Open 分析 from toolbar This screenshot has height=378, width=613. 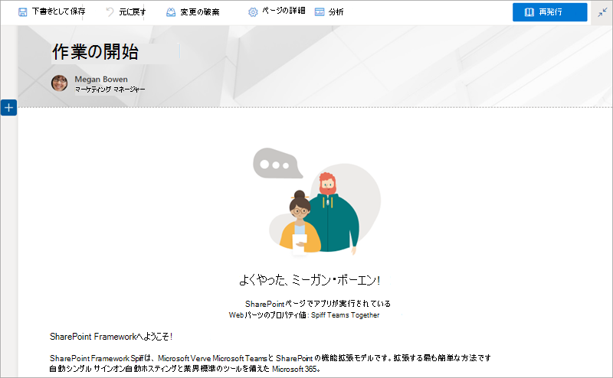pyautogui.click(x=336, y=12)
